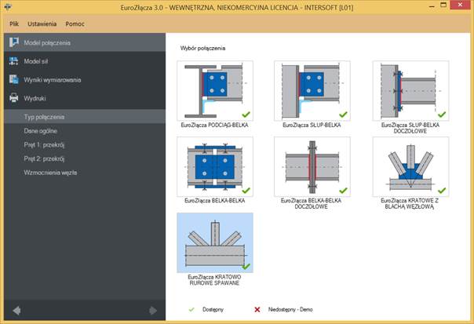Choose KRATOWO RUROWE SPAWANE thumbnail
The height and width of the screenshot is (324, 474).
215,242
